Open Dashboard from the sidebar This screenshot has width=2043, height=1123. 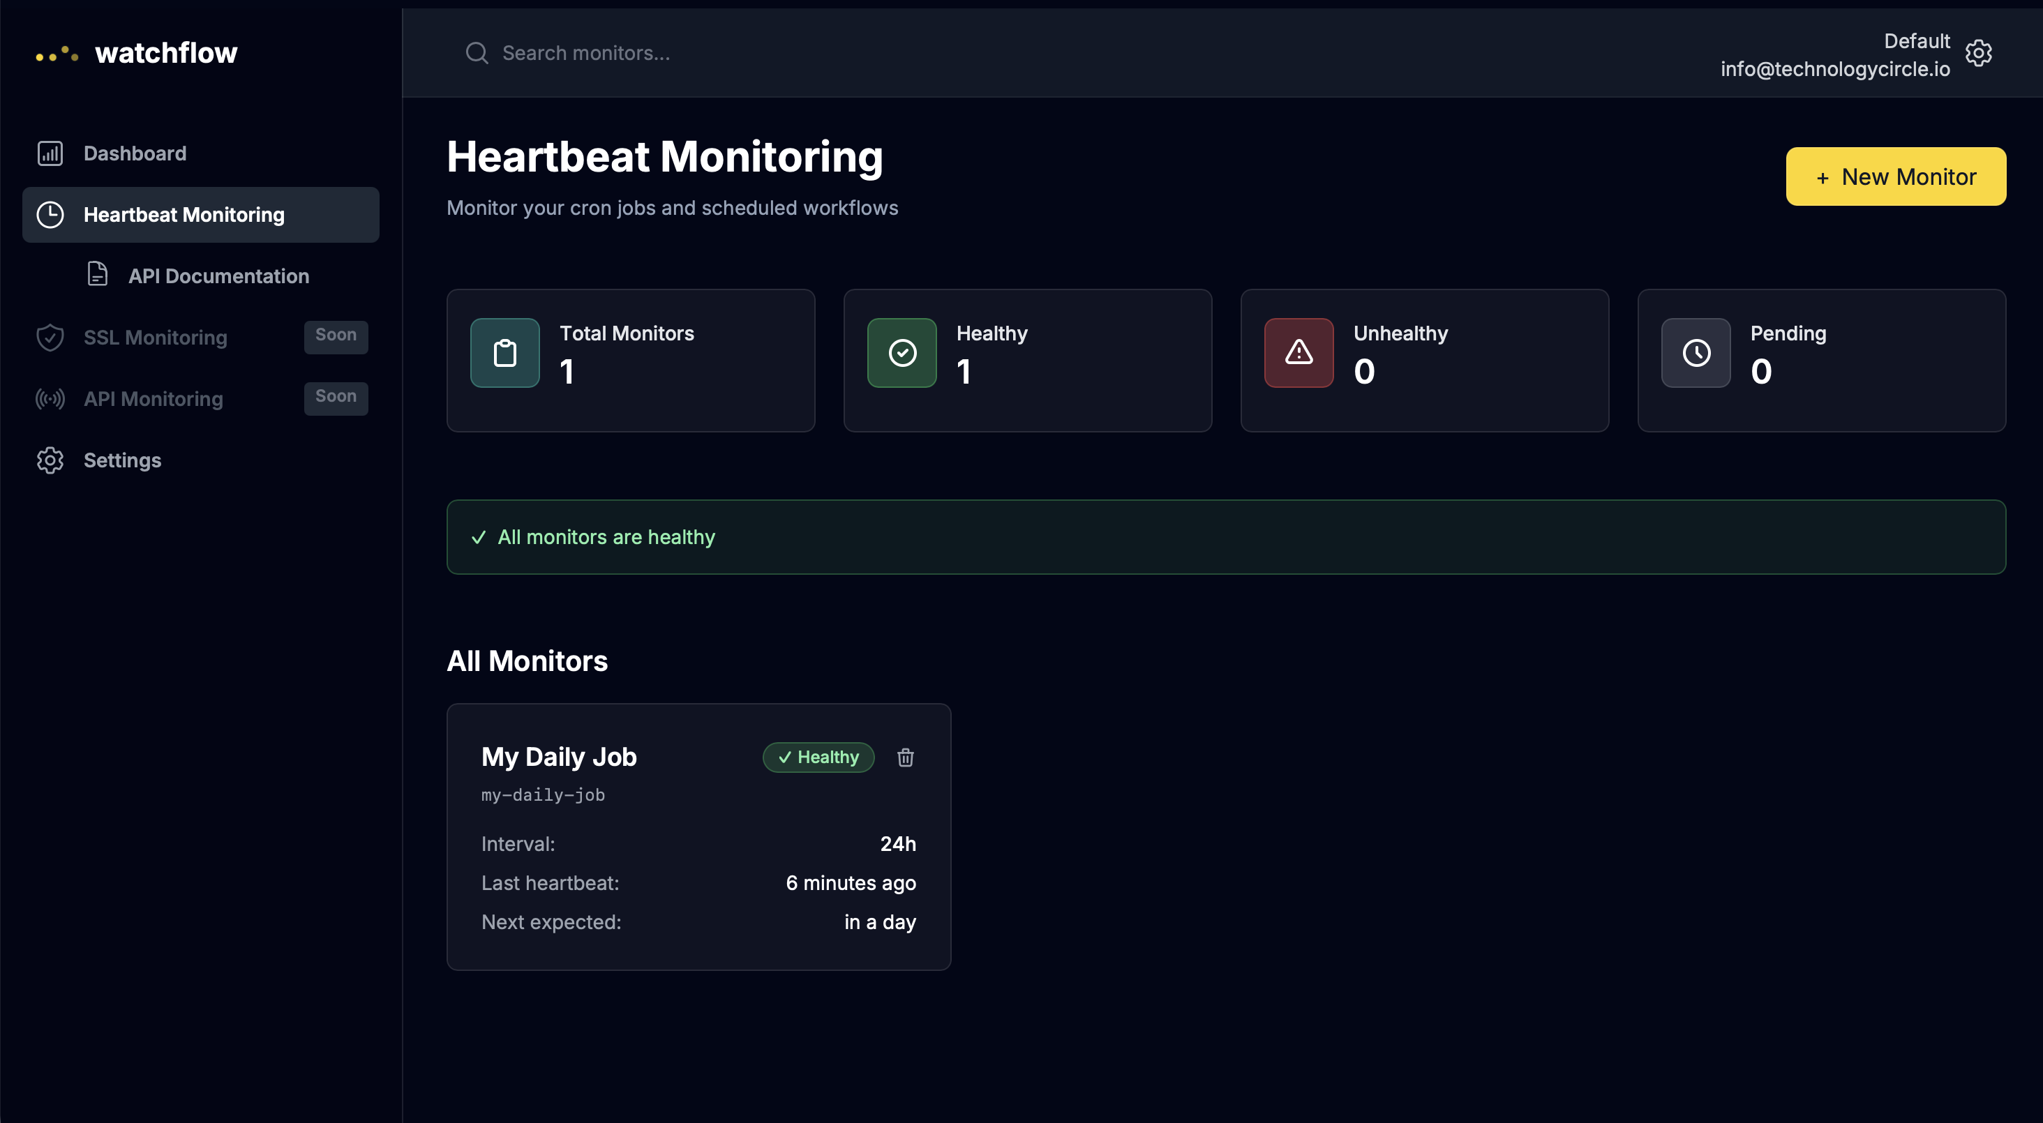(x=135, y=152)
